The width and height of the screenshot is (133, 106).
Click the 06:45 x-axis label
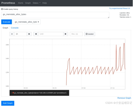pos(55,88)
